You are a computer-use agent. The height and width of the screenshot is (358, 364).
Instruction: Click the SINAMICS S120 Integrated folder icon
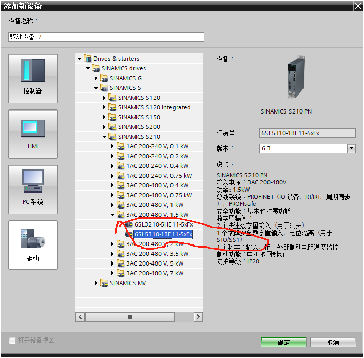pyautogui.click(x=112, y=107)
